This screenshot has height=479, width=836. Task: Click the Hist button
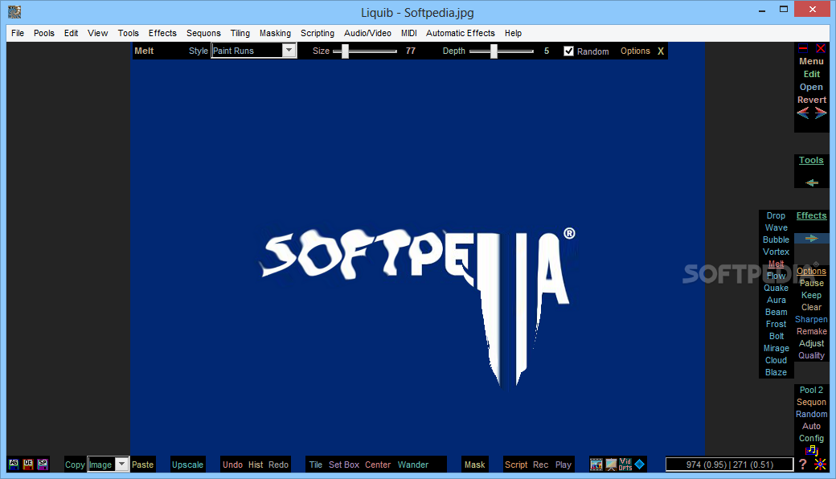(x=256, y=465)
